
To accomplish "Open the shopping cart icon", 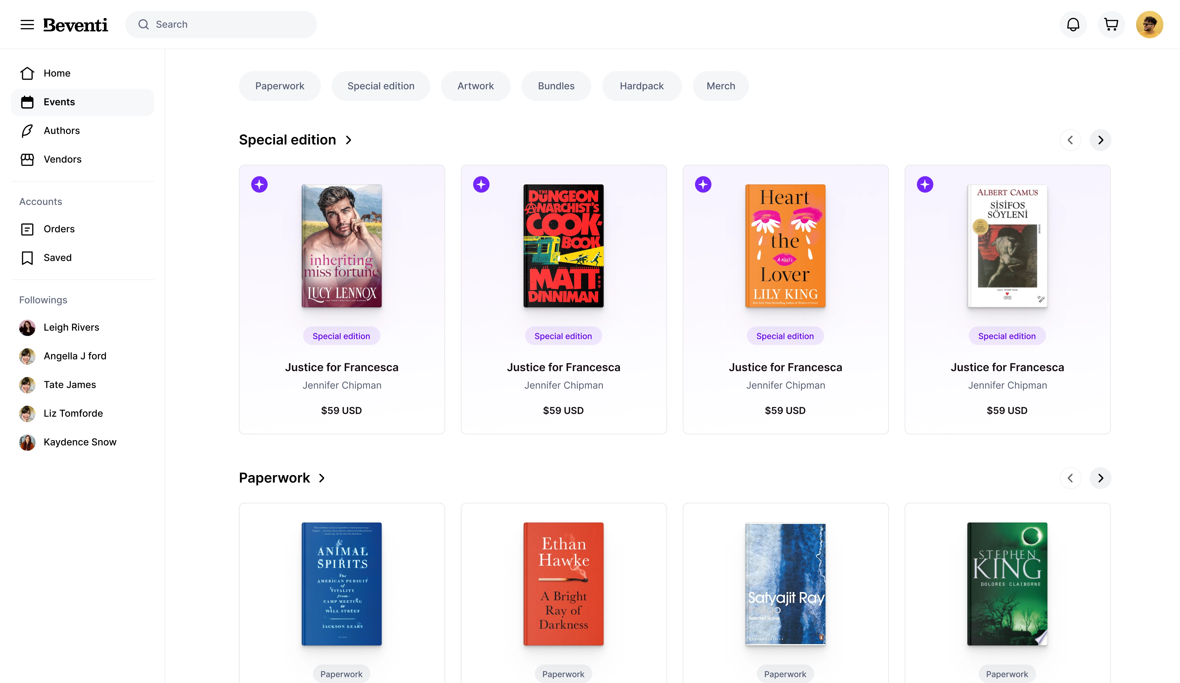I will pos(1111,24).
